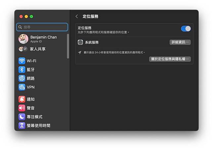213x150 pixels.
Task: Open 關於定位服務與隱私權 info
Action: point(170,59)
